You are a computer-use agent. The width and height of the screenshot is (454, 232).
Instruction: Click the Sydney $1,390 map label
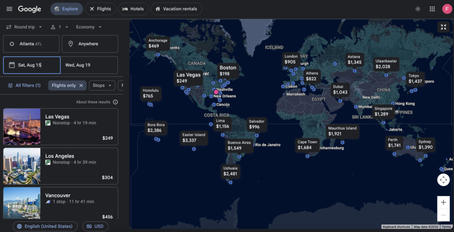point(425,145)
